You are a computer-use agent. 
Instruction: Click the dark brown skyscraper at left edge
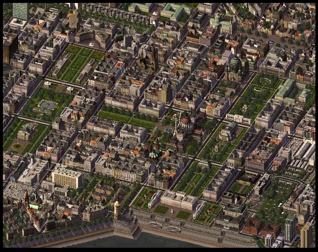pos(10,48)
